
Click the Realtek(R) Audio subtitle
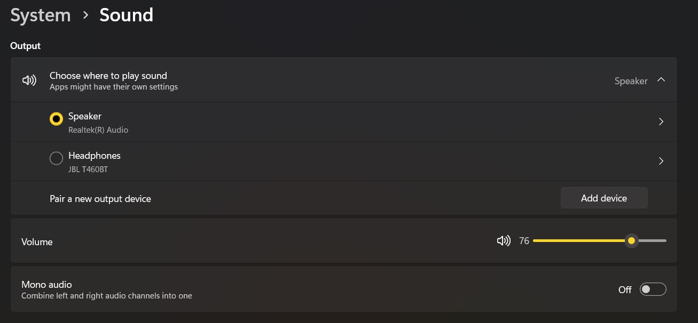coord(99,130)
